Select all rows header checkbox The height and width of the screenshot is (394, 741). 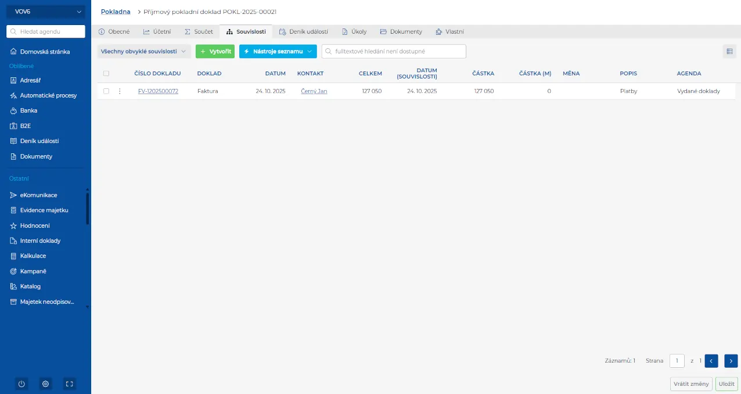pyautogui.click(x=106, y=74)
